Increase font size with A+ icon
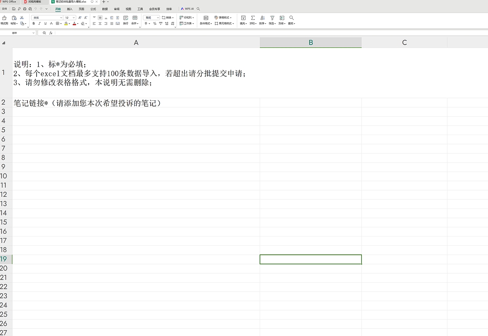 tap(80, 18)
